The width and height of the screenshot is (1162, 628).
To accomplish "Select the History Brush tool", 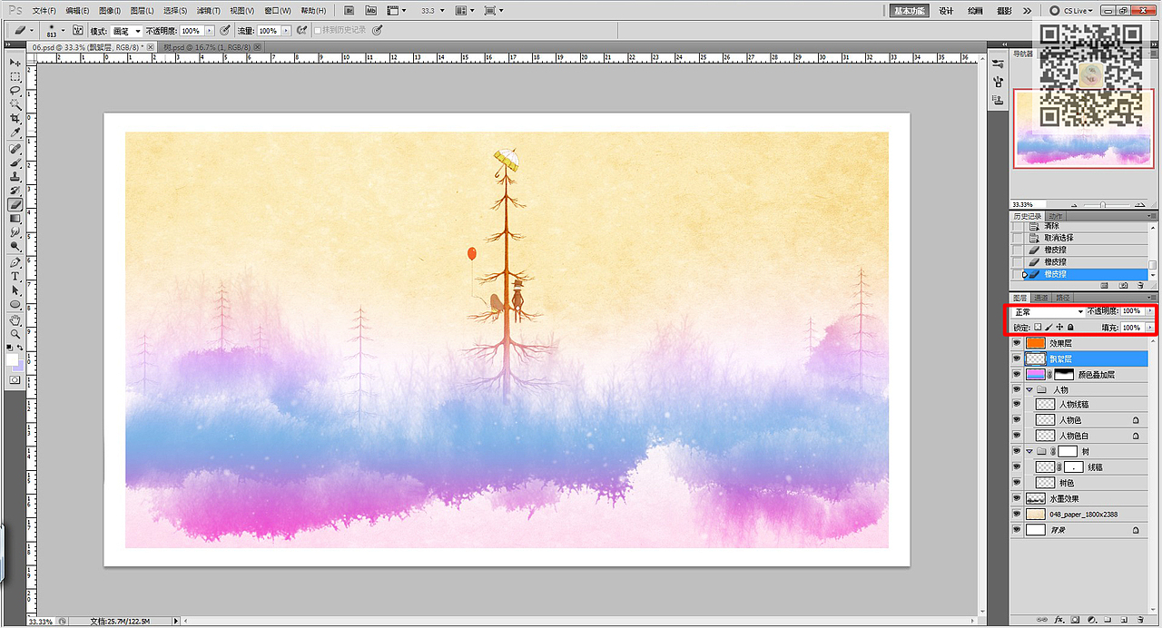I will [15, 190].
